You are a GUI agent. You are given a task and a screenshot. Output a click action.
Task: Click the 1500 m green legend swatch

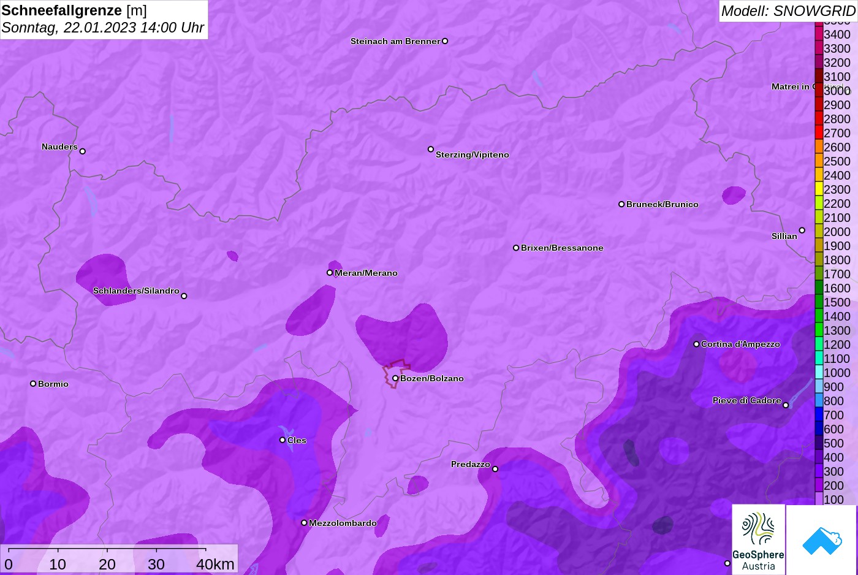(x=819, y=302)
